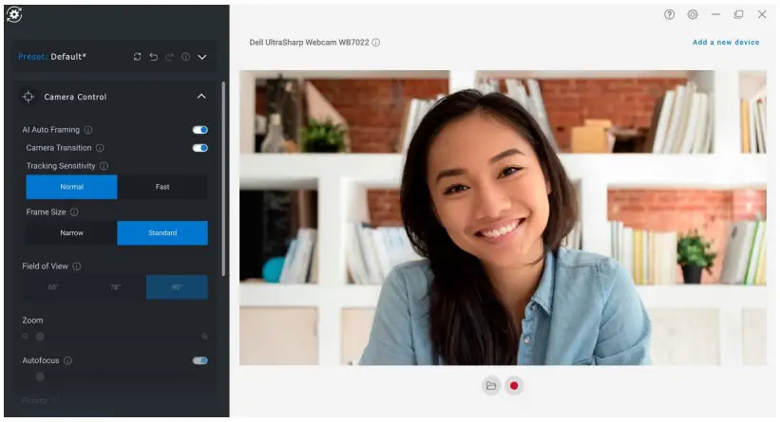The width and height of the screenshot is (780, 422).
Task: Choose Standard frame size
Action: tap(162, 233)
